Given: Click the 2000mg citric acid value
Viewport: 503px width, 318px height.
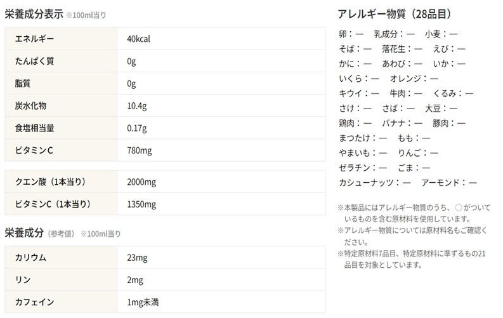Looking at the screenshot, I should point(141,182).
